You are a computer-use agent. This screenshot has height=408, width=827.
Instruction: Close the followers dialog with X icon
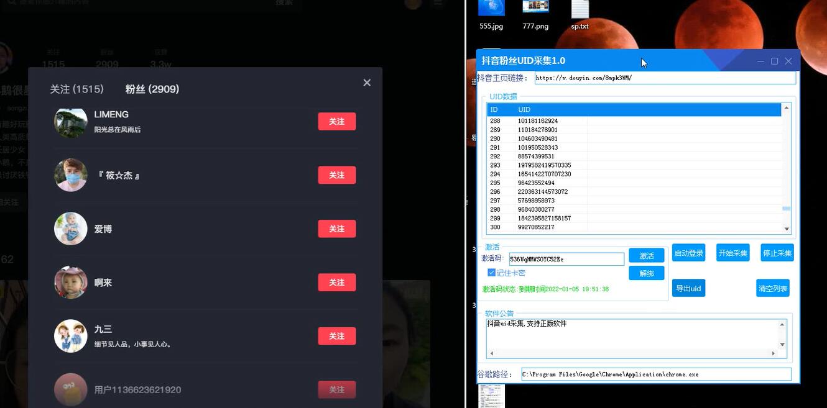[x=367, y=83]
